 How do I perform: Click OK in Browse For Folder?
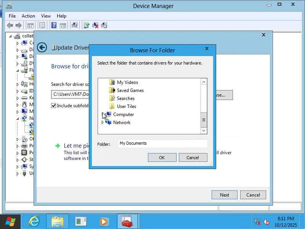click(x=162, y=157)
